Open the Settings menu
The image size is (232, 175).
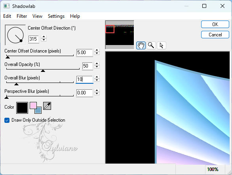tap(56, 16)
